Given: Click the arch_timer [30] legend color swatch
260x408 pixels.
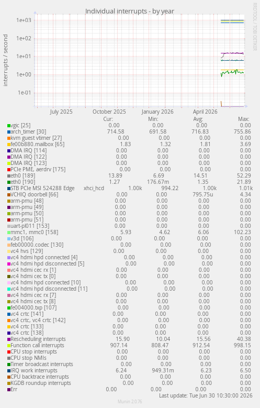Looking at the screenshot, I should (x=9, y=132).
